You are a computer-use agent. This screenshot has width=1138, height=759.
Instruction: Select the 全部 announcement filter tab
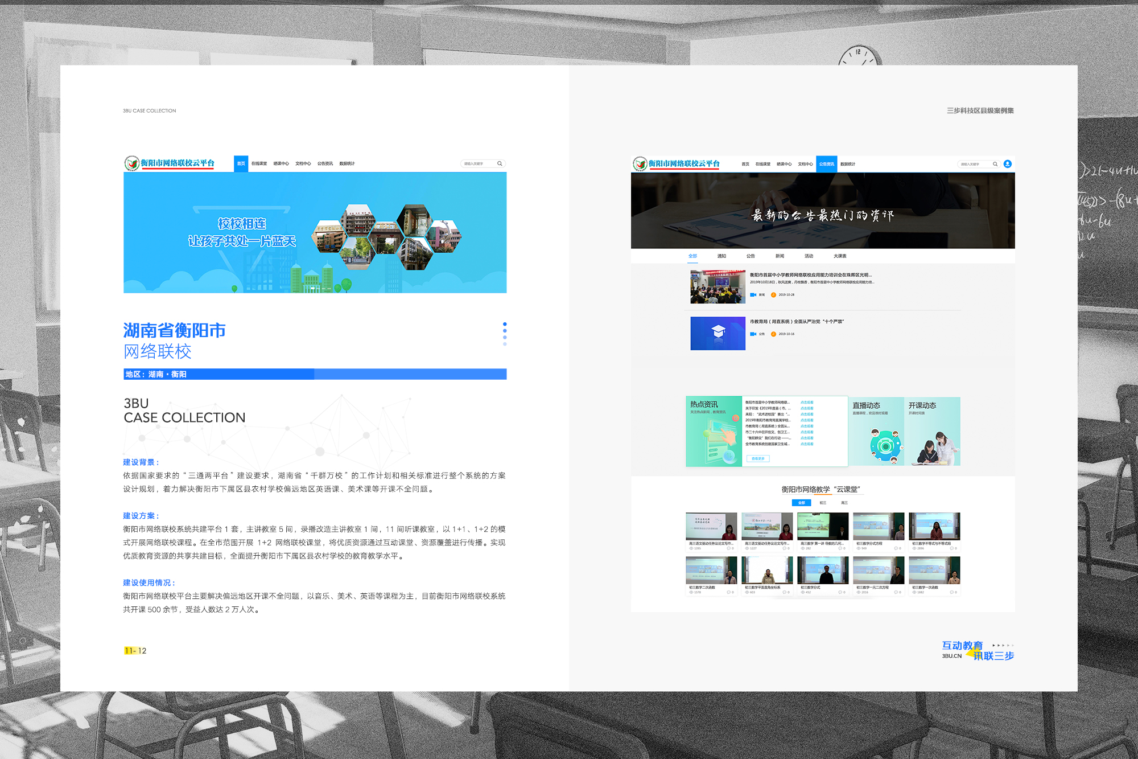point(692,256)
